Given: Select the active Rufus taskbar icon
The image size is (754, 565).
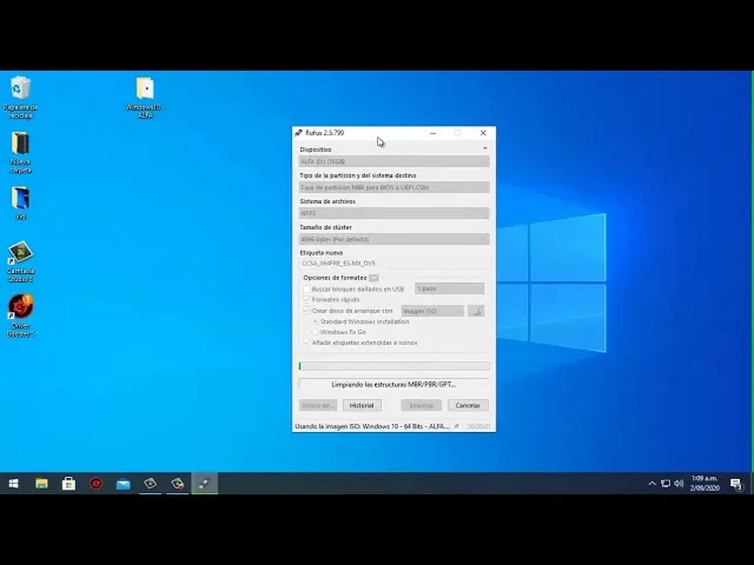Looking at the screenshot, I should tap(204, 483).
